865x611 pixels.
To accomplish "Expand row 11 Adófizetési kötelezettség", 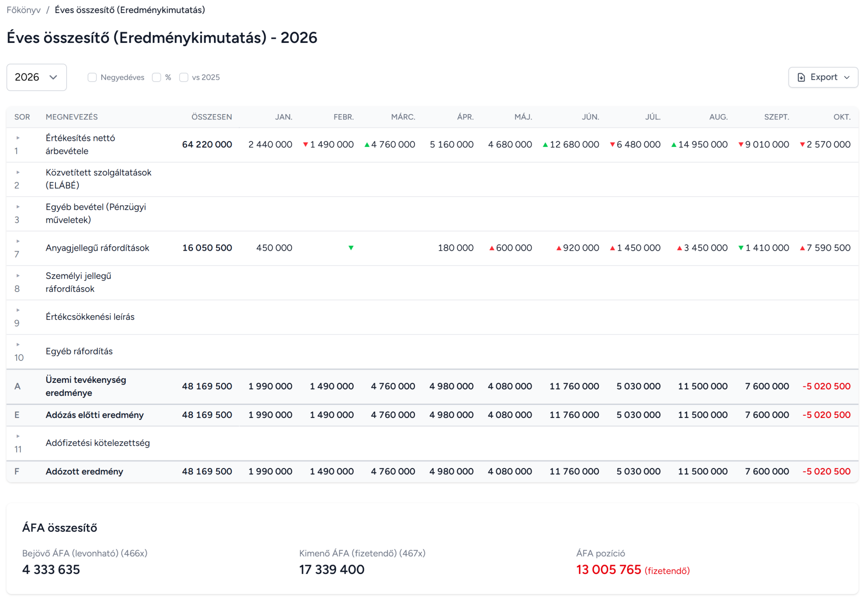I will pyautogui.click(x=18, y=436).
